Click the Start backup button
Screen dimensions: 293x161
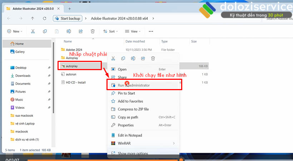(68, 18)
